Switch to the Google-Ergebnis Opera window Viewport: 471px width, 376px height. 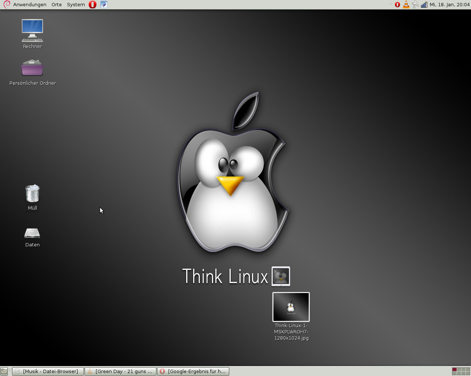(193, 372)
